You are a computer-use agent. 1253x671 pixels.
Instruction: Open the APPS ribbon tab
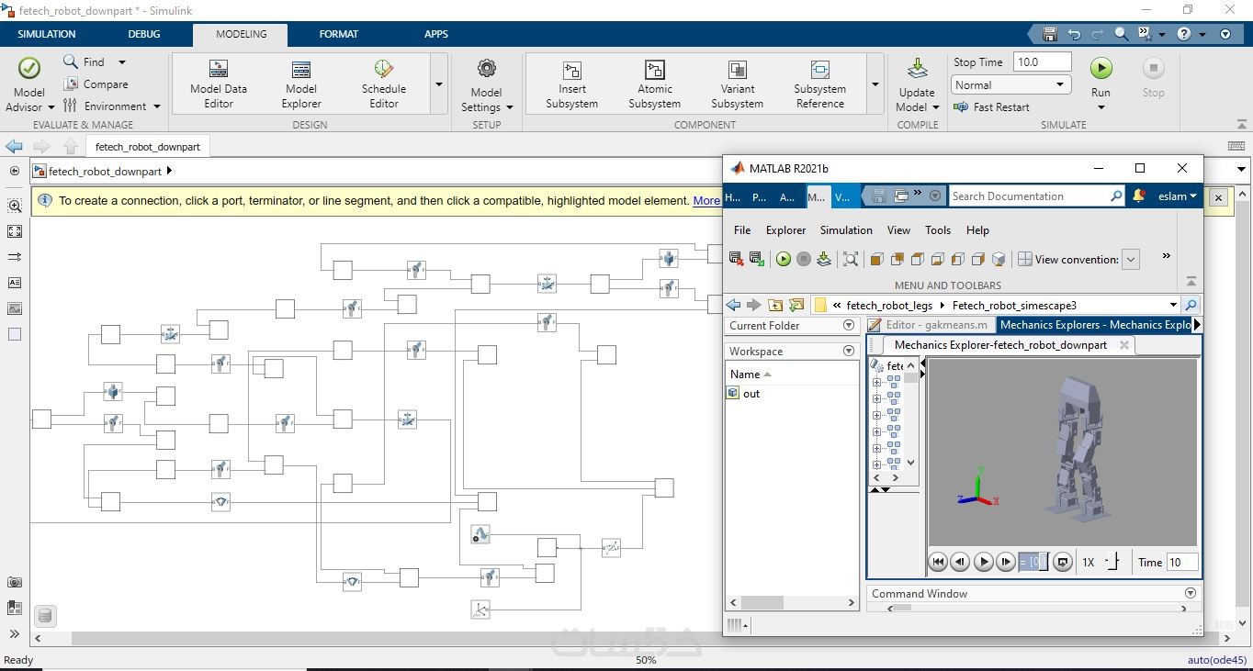tap(436, 34)
